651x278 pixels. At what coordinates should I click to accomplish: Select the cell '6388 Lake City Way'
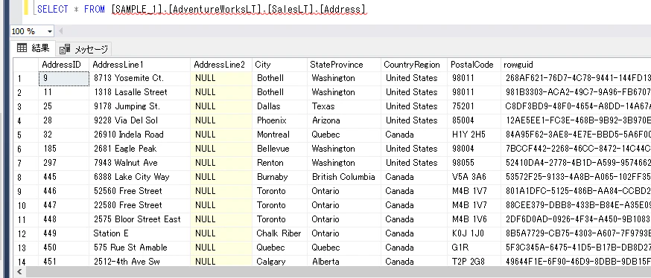pyautogui.click(x=140, y=177)
